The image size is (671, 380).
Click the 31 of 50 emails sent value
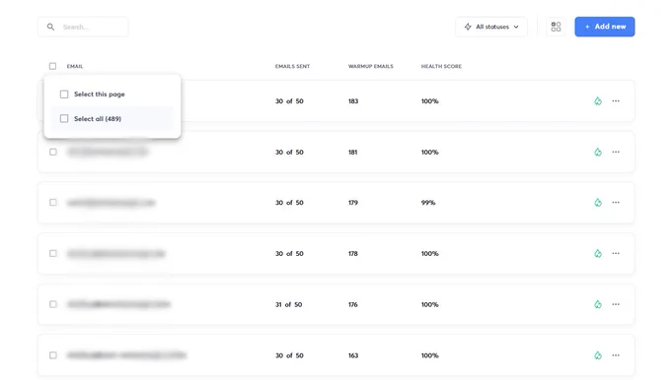pyautogui.click(x=288, y=304)
